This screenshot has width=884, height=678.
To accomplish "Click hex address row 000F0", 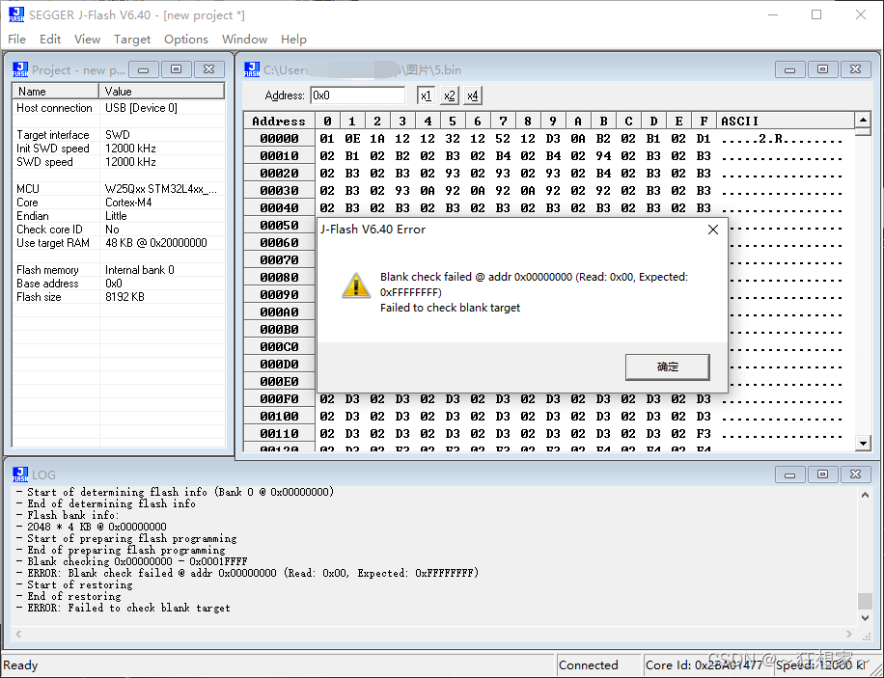I will pyautogui.click(x=279, y=399).
